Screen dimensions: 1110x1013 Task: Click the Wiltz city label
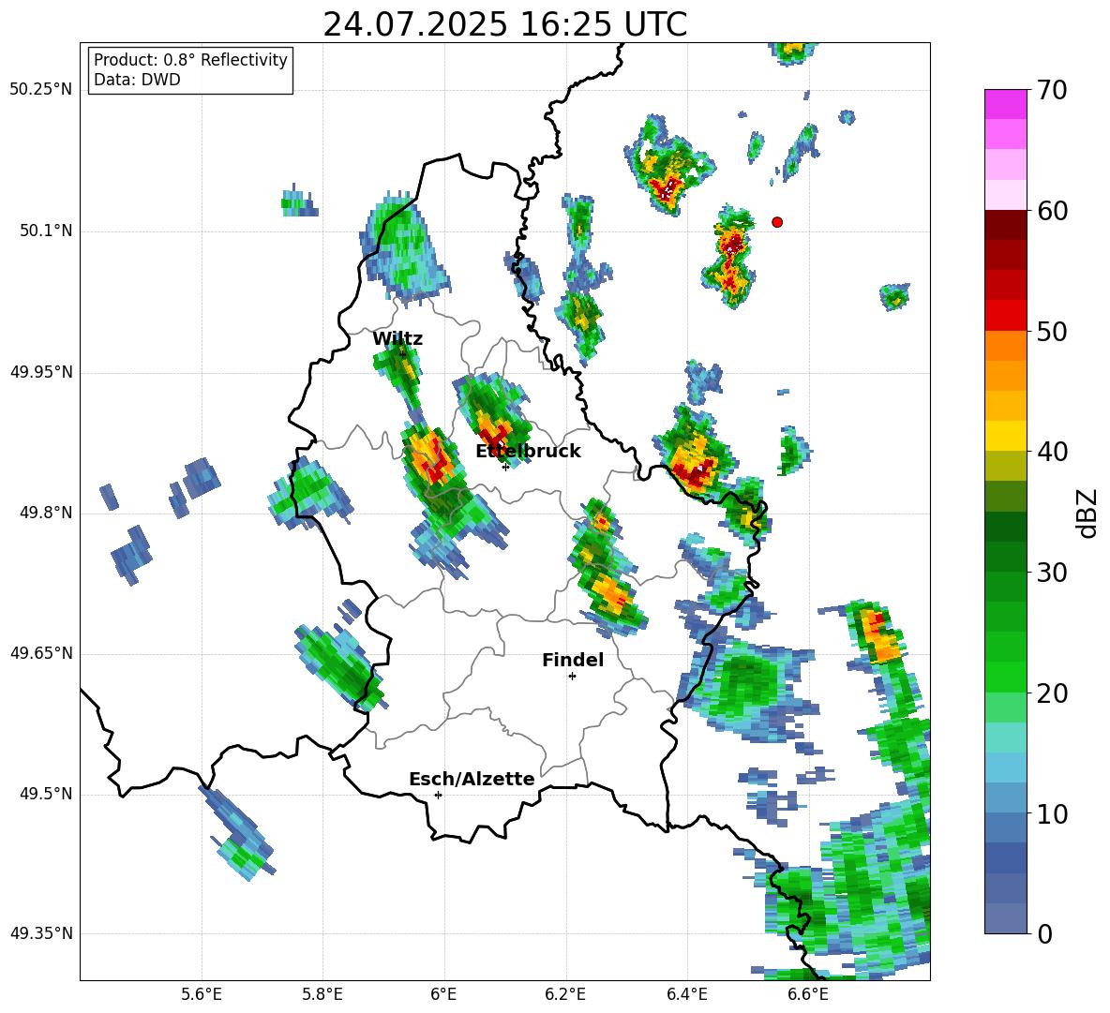[397, 339]
